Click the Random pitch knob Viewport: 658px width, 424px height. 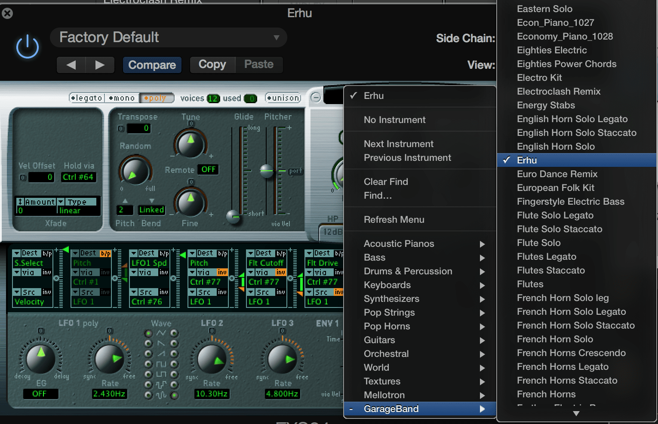(x=135, y=172)
